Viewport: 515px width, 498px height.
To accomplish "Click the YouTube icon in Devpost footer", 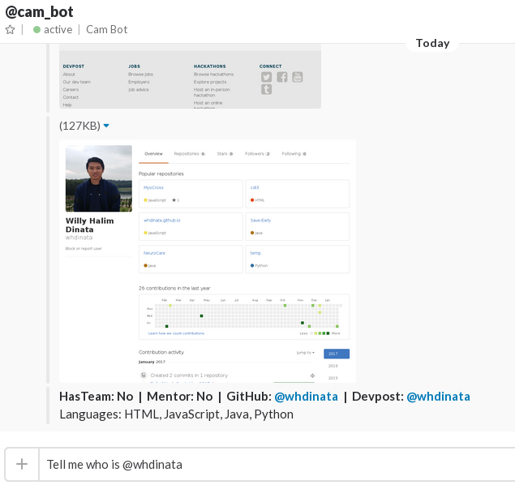I will coord(298,77).
